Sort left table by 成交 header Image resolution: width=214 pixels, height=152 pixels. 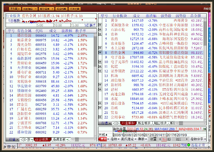pos(53,31)
